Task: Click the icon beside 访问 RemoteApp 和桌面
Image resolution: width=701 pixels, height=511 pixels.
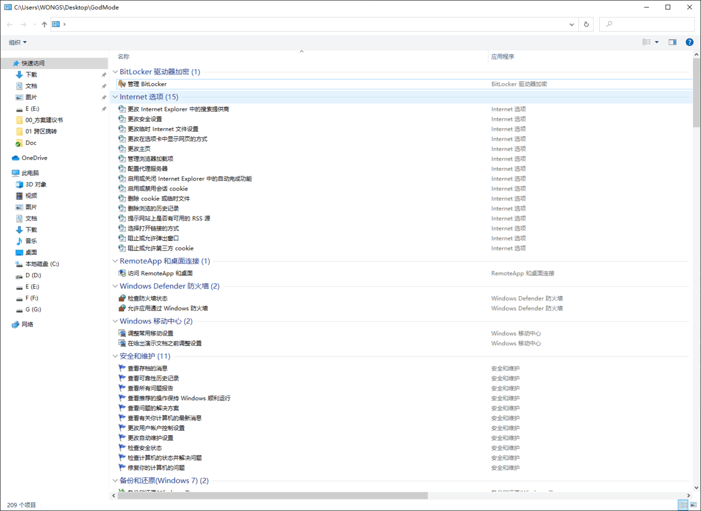Action: (x=122, y=273)
